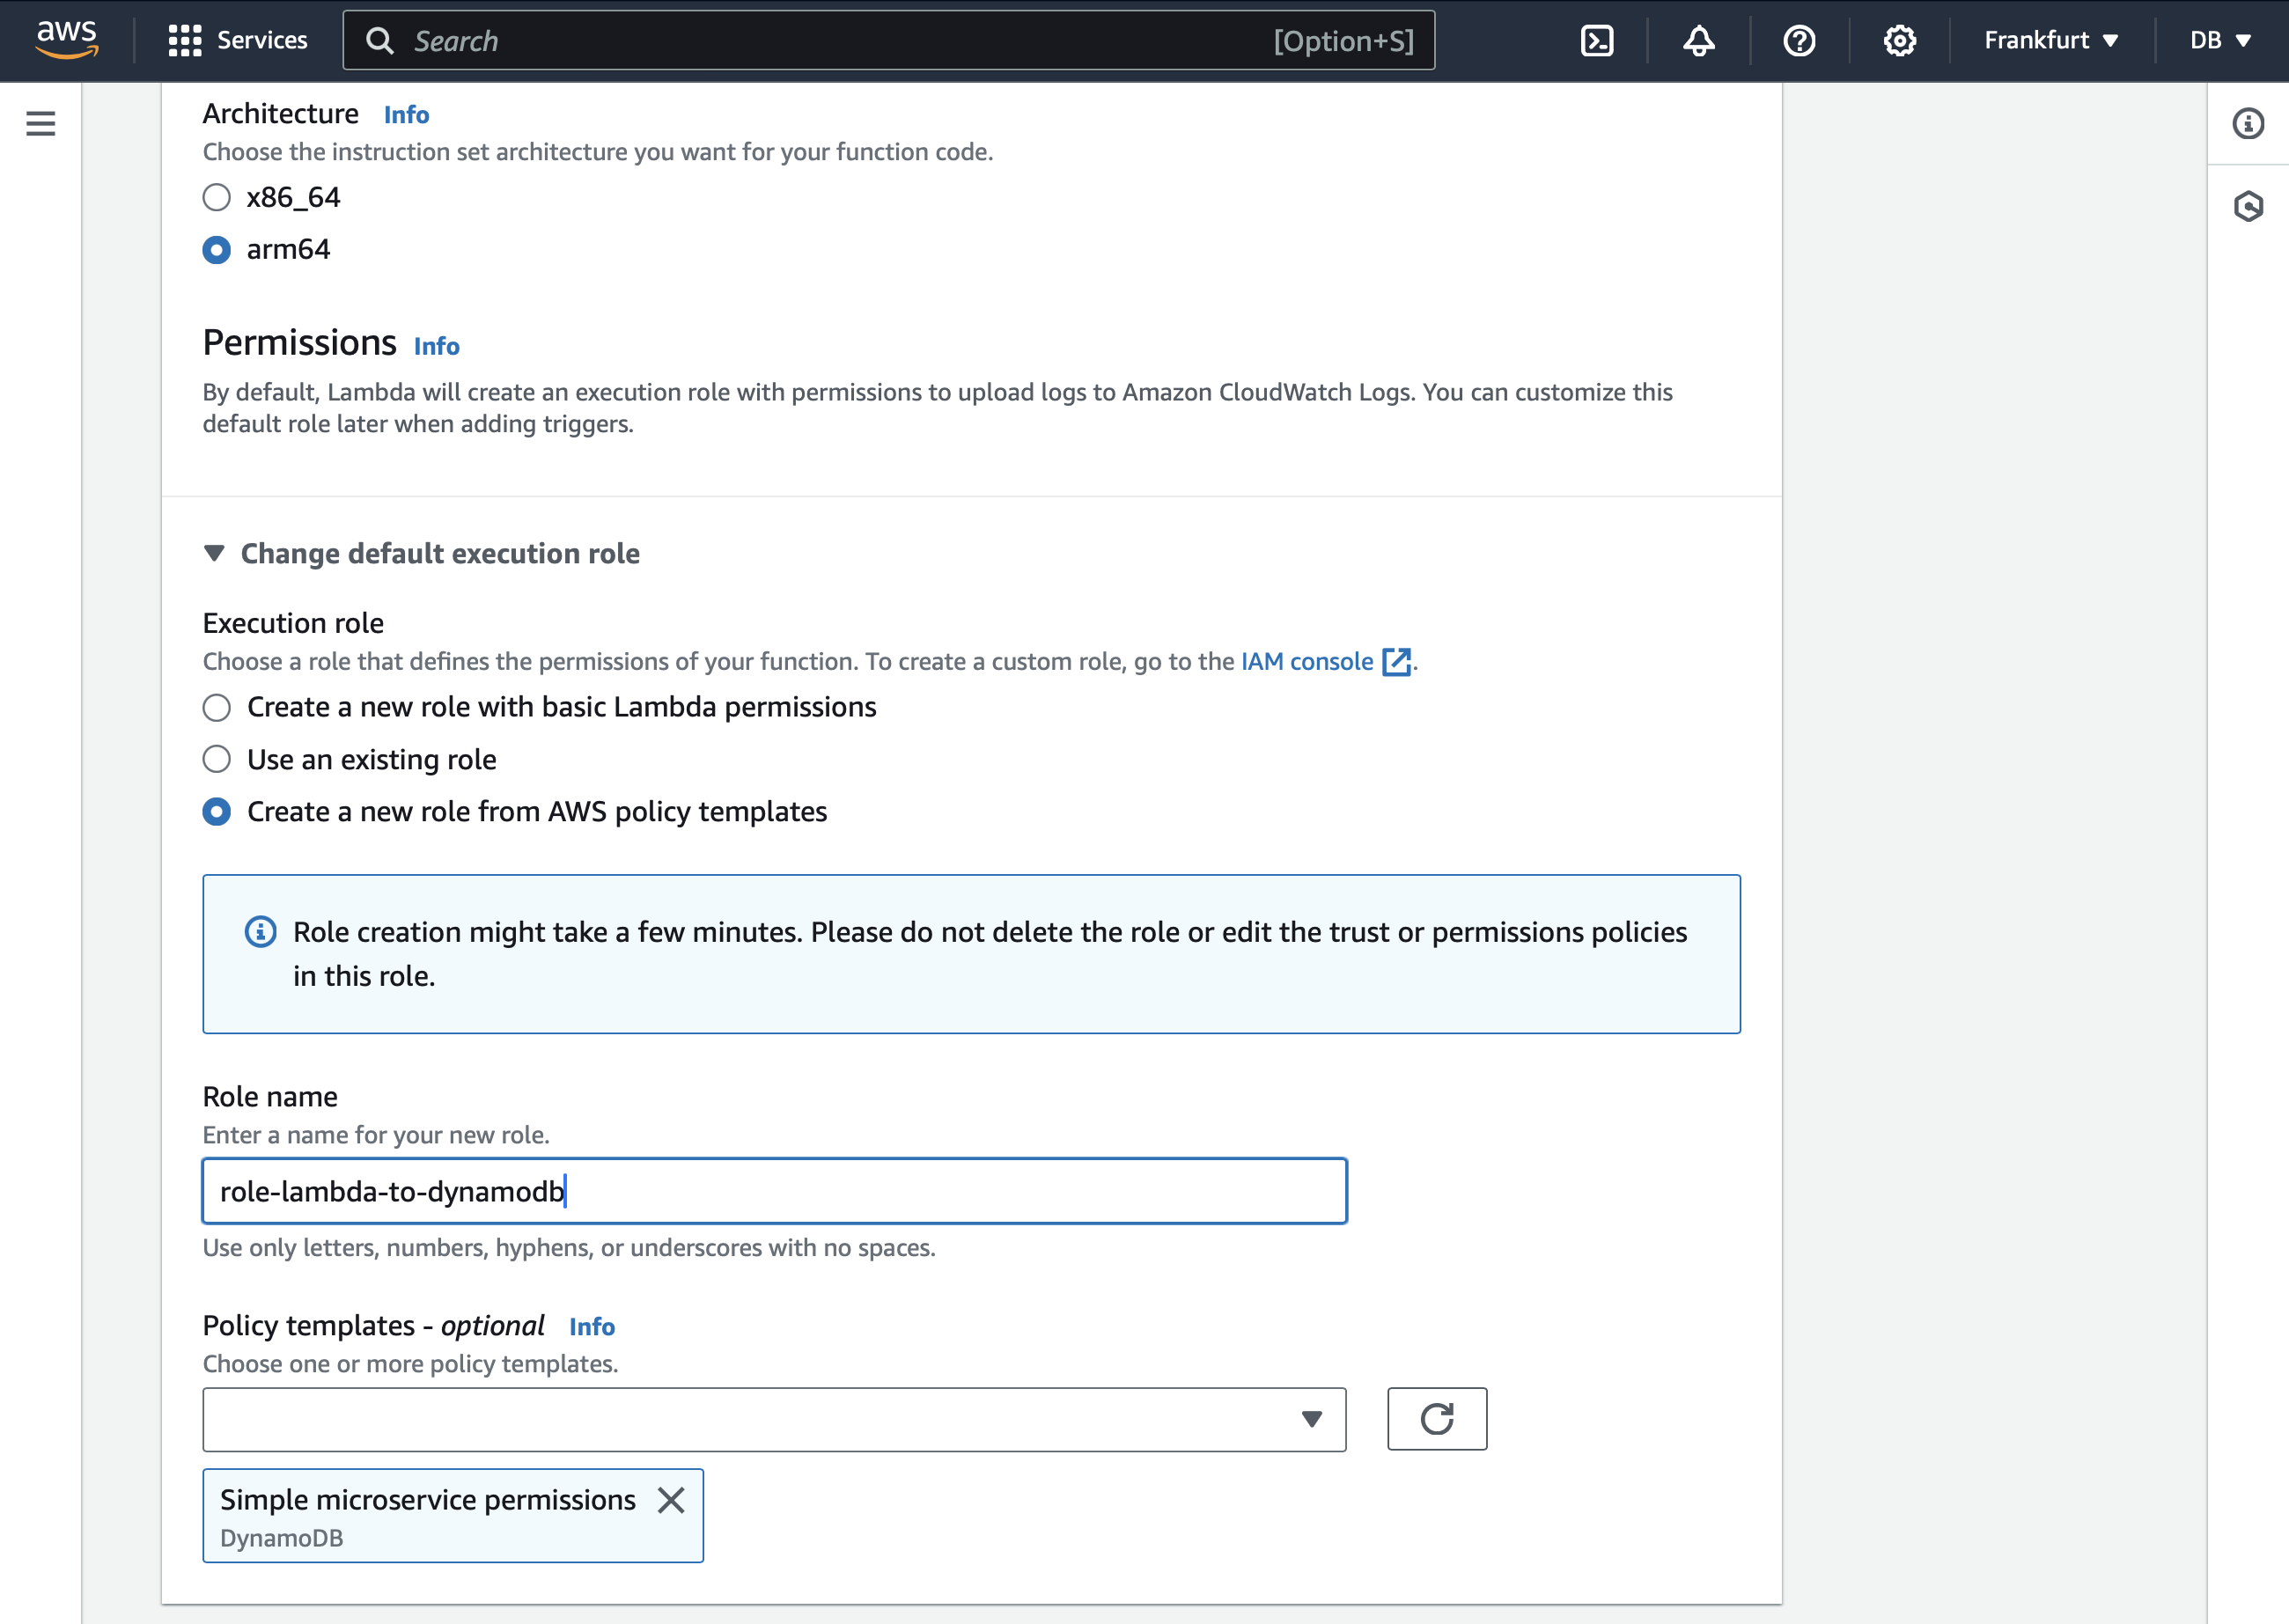Click the Architecture Info button
Viewport: 2289px width, 1624px height.
[404, 113]
